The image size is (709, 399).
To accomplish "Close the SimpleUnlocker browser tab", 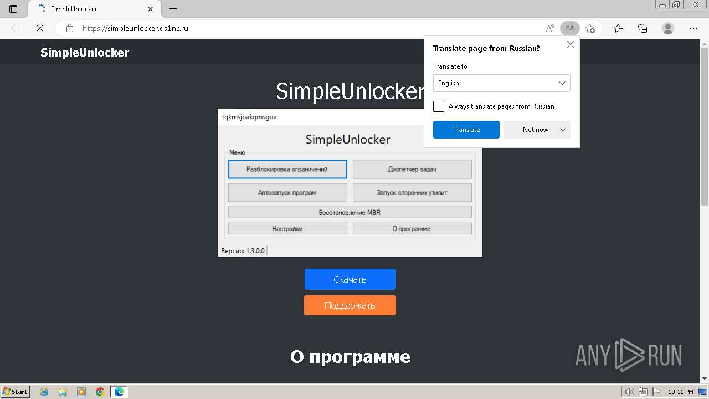I will (x=151, y=9).
